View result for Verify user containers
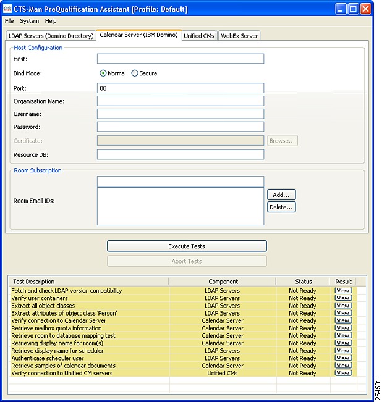The height and width of the screenshot is (402, 382). [343, 298]
